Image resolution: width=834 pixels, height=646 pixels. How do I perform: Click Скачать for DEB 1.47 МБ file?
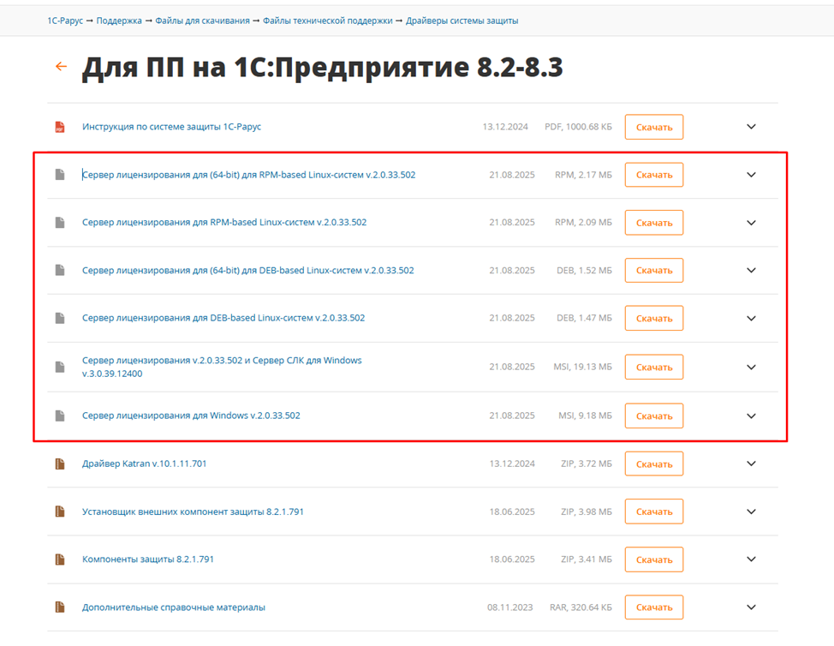pyautogui.click(x=654, y=318)
